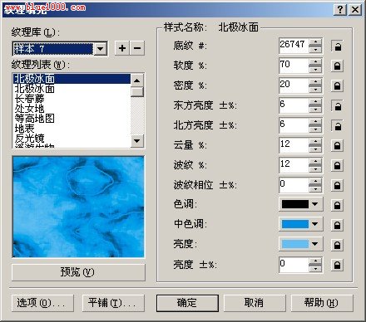Screen dimensions: 366x322
Task: Click the light blue 亮度 color swatch
Action: tap(294, 244)
